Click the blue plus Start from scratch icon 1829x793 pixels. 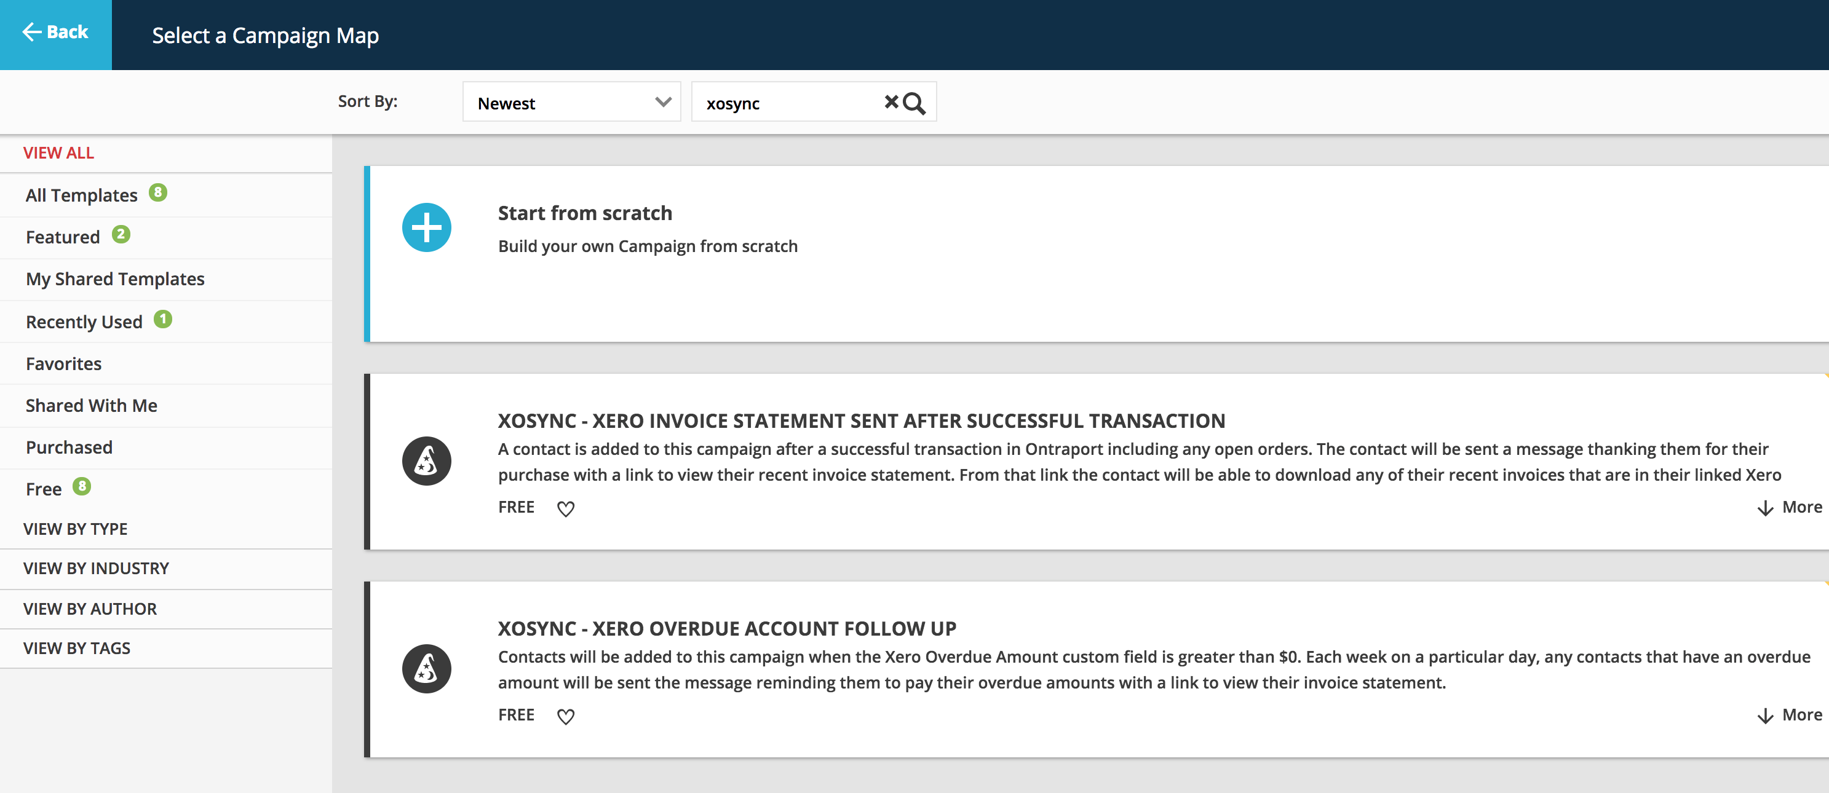pos(426,228)
